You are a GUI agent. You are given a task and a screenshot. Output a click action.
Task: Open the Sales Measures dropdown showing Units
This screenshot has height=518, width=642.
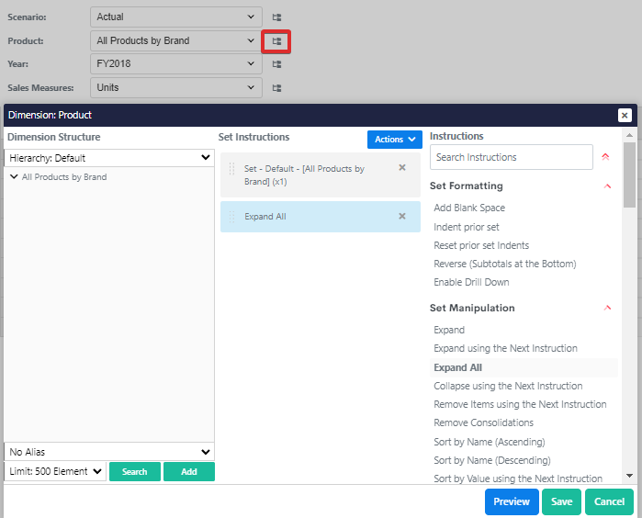pos(176,87)
